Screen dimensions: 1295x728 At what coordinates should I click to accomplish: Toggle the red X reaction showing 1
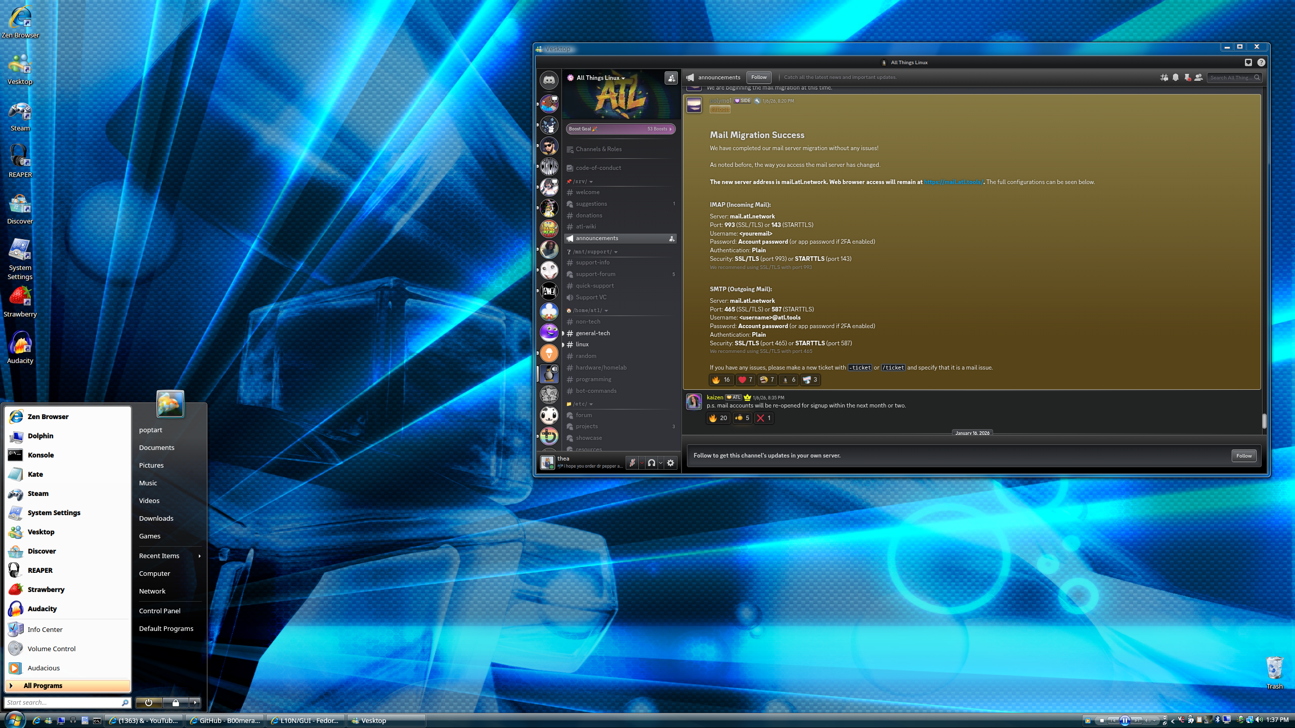tap(764, 418)
